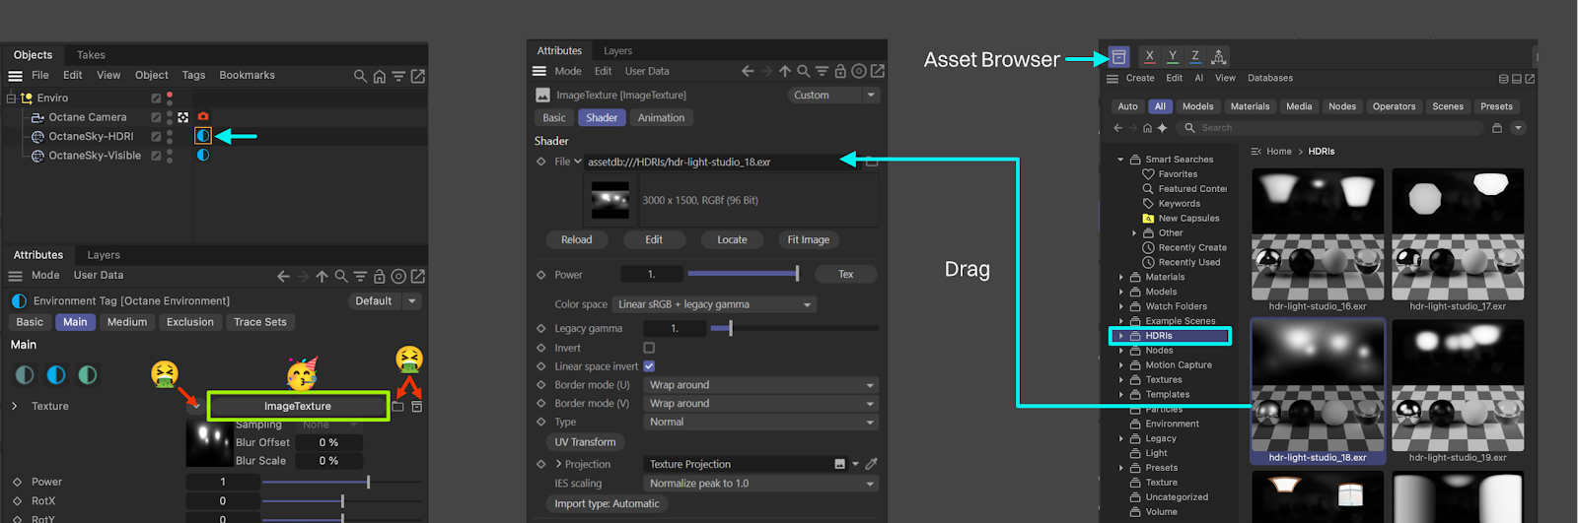Open the Bookmarks menu in Objects panel

click(x=247, y=75)
